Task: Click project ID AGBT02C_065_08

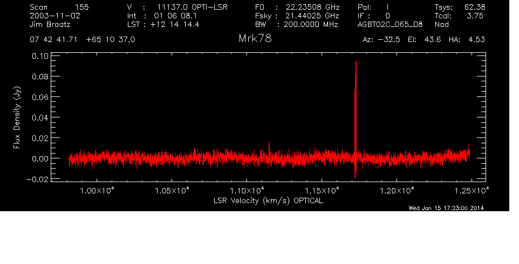Action: [x=390, y=25]
